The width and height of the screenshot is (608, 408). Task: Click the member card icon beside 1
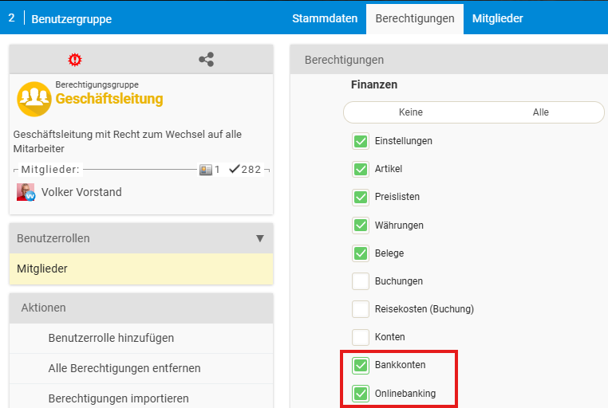point(206,170)
